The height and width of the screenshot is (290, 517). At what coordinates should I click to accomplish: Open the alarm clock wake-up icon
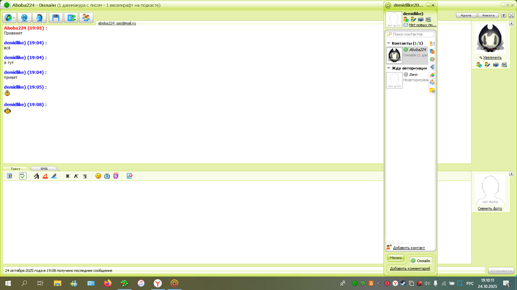point(116,176)
